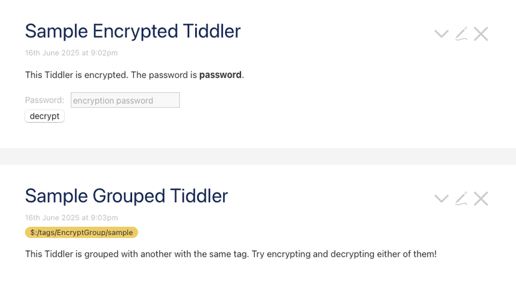The width and height of the screenshot is (516, 294).
Task: Focus the encryption password field
Action: (125, 100)
